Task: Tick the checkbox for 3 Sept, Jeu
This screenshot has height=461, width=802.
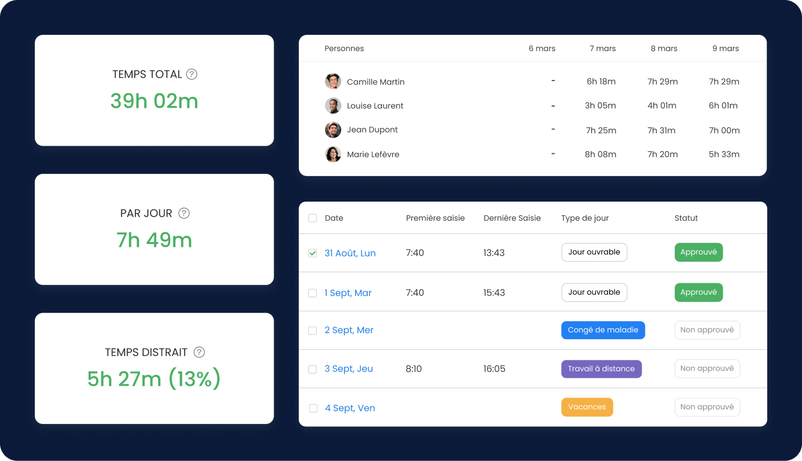Action: pos(312,369)
